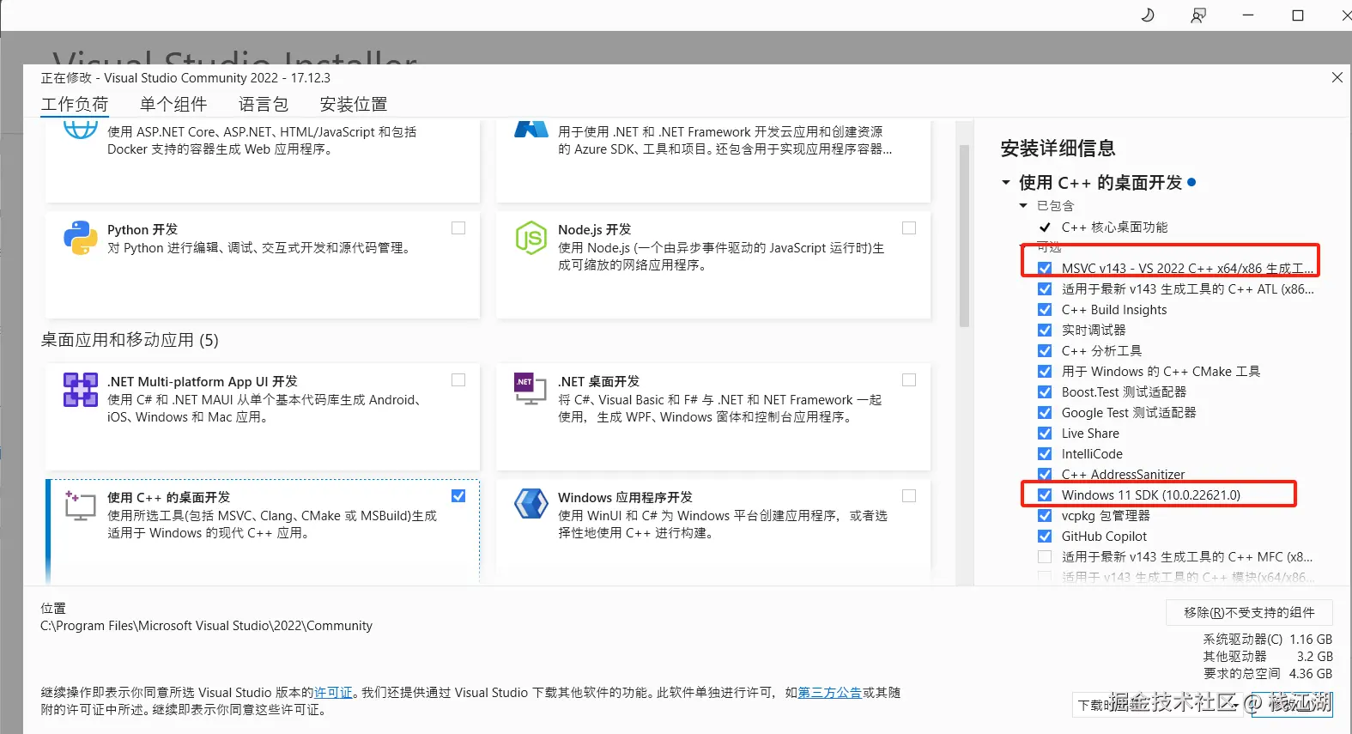Screen dimensions: 1352x734
Task: Click the Azure development workload icon
Action: [x=530, y=129]
